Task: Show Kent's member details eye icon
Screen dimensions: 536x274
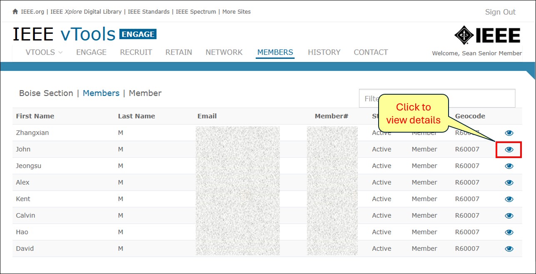Action: click(x=509, y=199)
